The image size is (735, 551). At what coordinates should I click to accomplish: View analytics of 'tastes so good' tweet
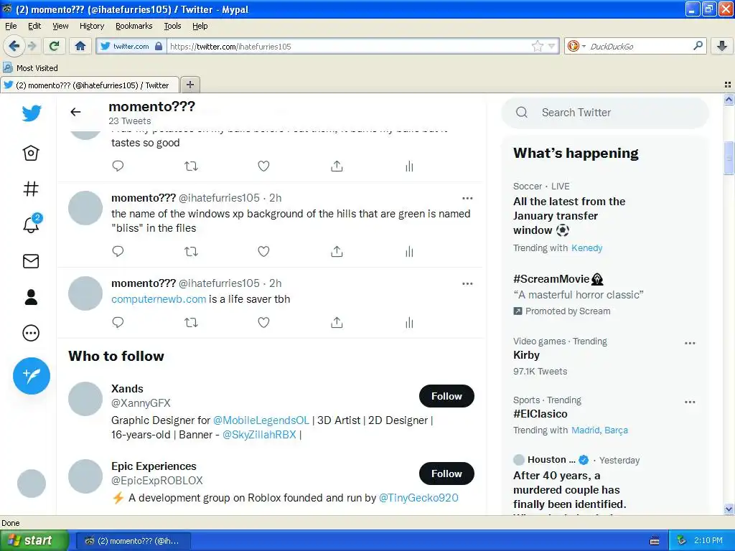[409, 166]
